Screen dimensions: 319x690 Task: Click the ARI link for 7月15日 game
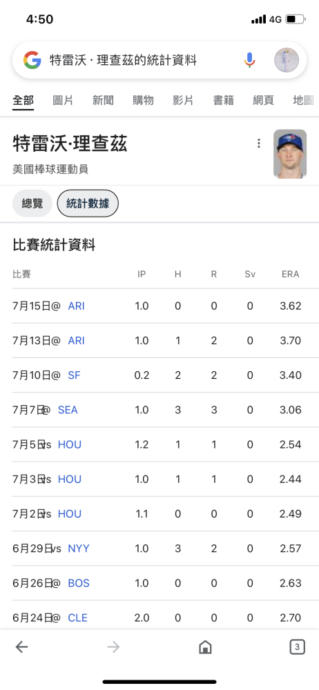click(x=76, y=306)
